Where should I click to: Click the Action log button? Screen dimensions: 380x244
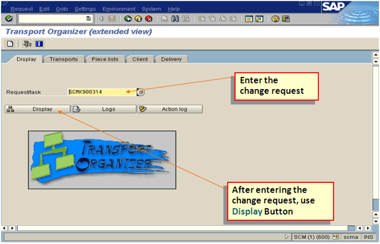click(x=169, y=109)
